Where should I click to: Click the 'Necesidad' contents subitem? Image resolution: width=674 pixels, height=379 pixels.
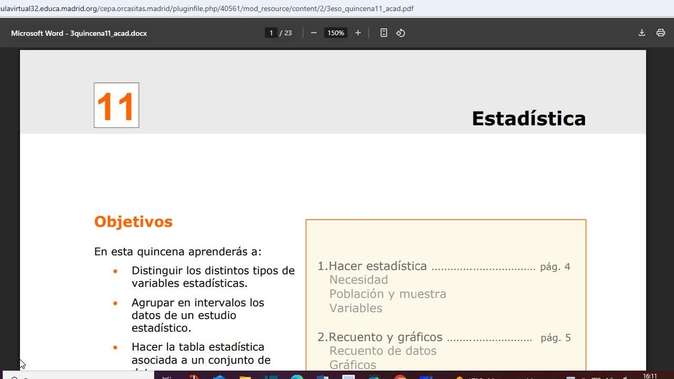tap(359, 280)
